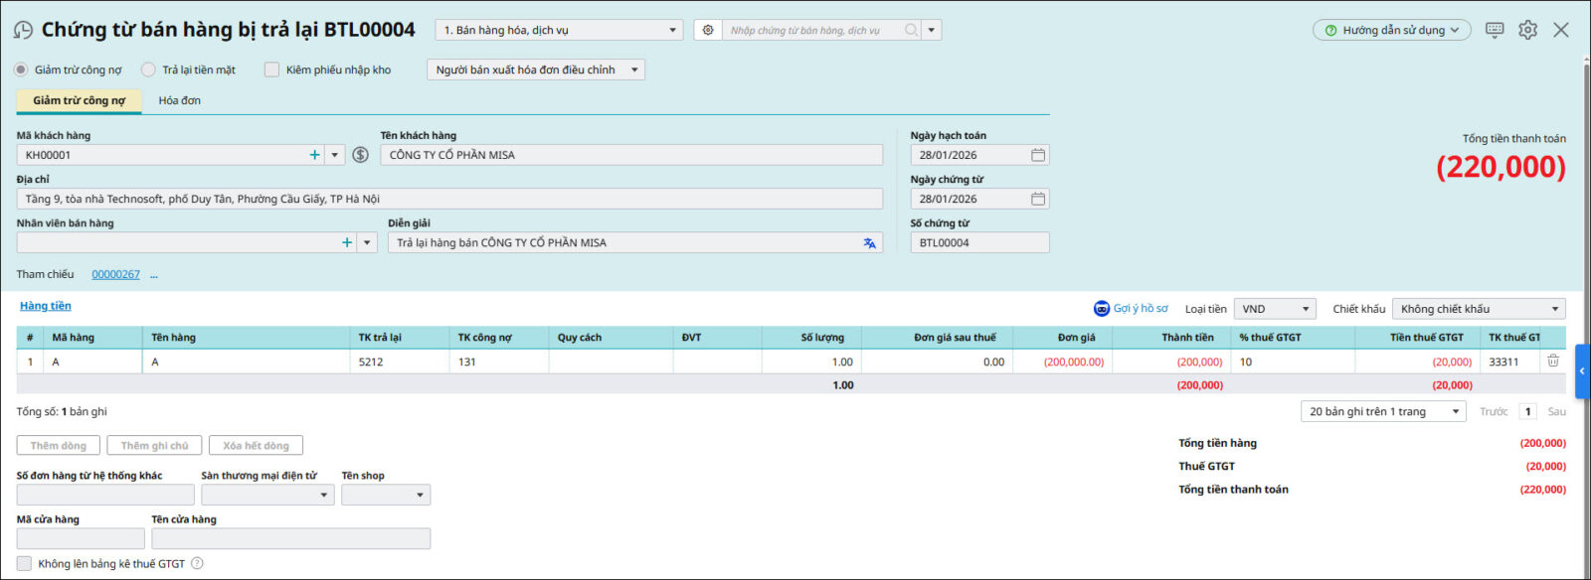This screenshot has width=1591, height=580.
Task: Expand the 20 bản ghi trên 1 trang dropdown
Action: [1382, 411]
